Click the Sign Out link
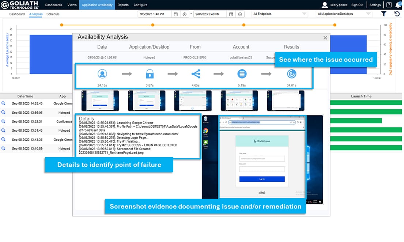 coord(358,5)
